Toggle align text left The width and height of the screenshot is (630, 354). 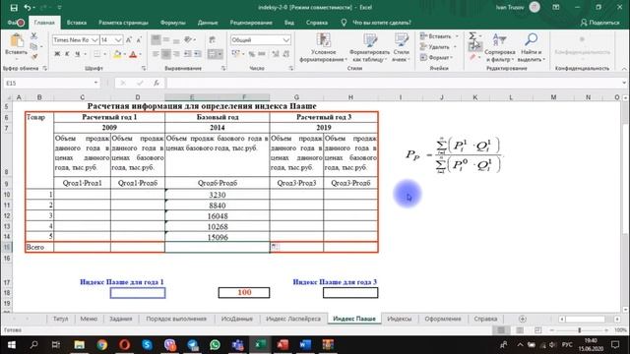[156, 54]
